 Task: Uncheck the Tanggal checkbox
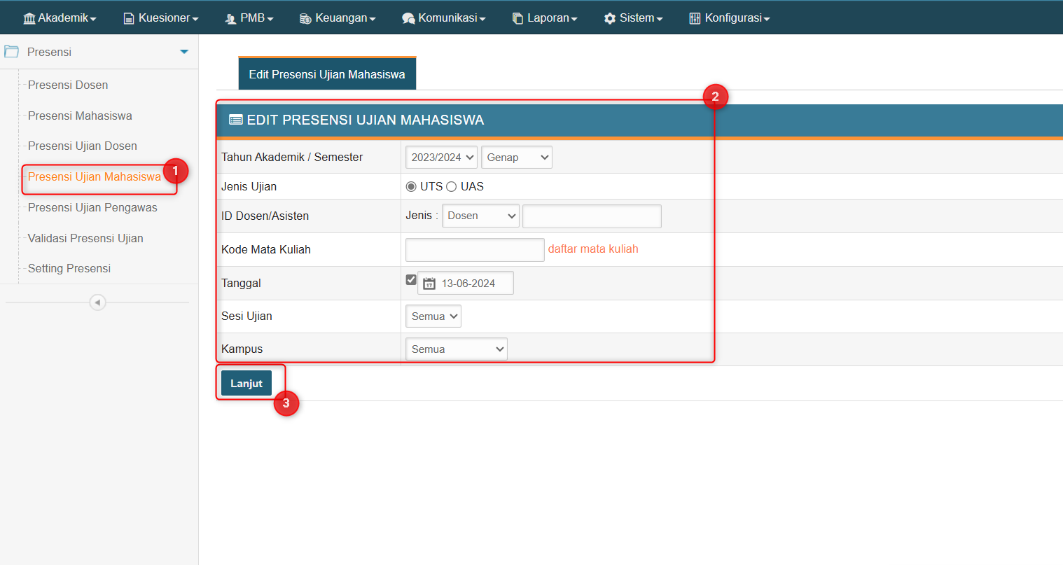point(411,280)
